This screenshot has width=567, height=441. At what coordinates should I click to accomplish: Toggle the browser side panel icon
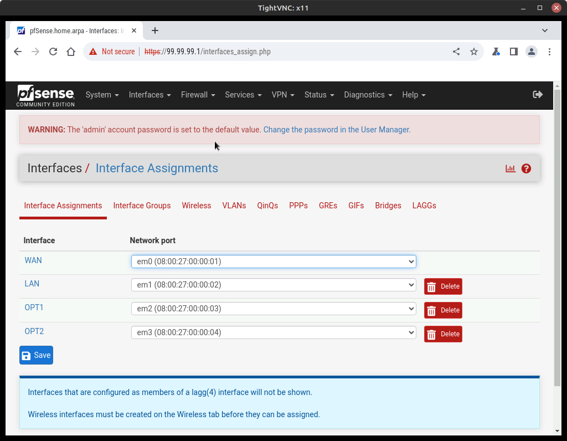[x=513, y=52]
